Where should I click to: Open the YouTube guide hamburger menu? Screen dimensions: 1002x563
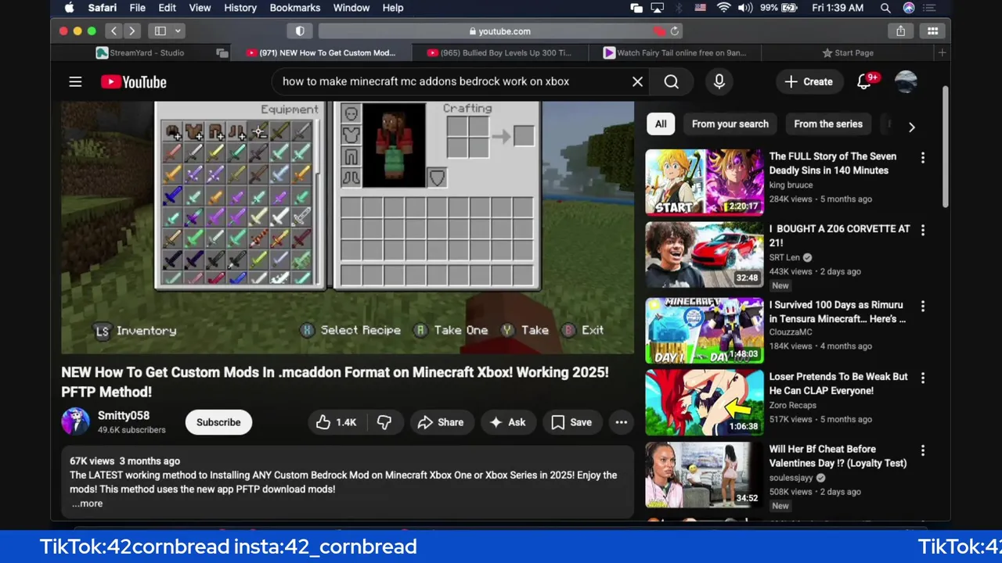pos(75,81)
